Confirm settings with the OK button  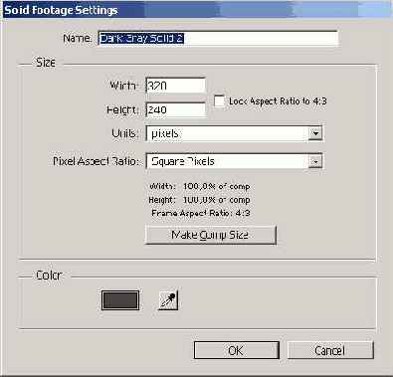pos(237,350)
